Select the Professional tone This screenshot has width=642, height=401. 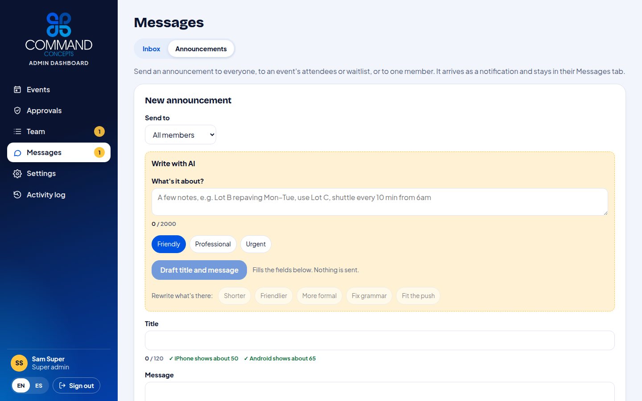[213, 244]
